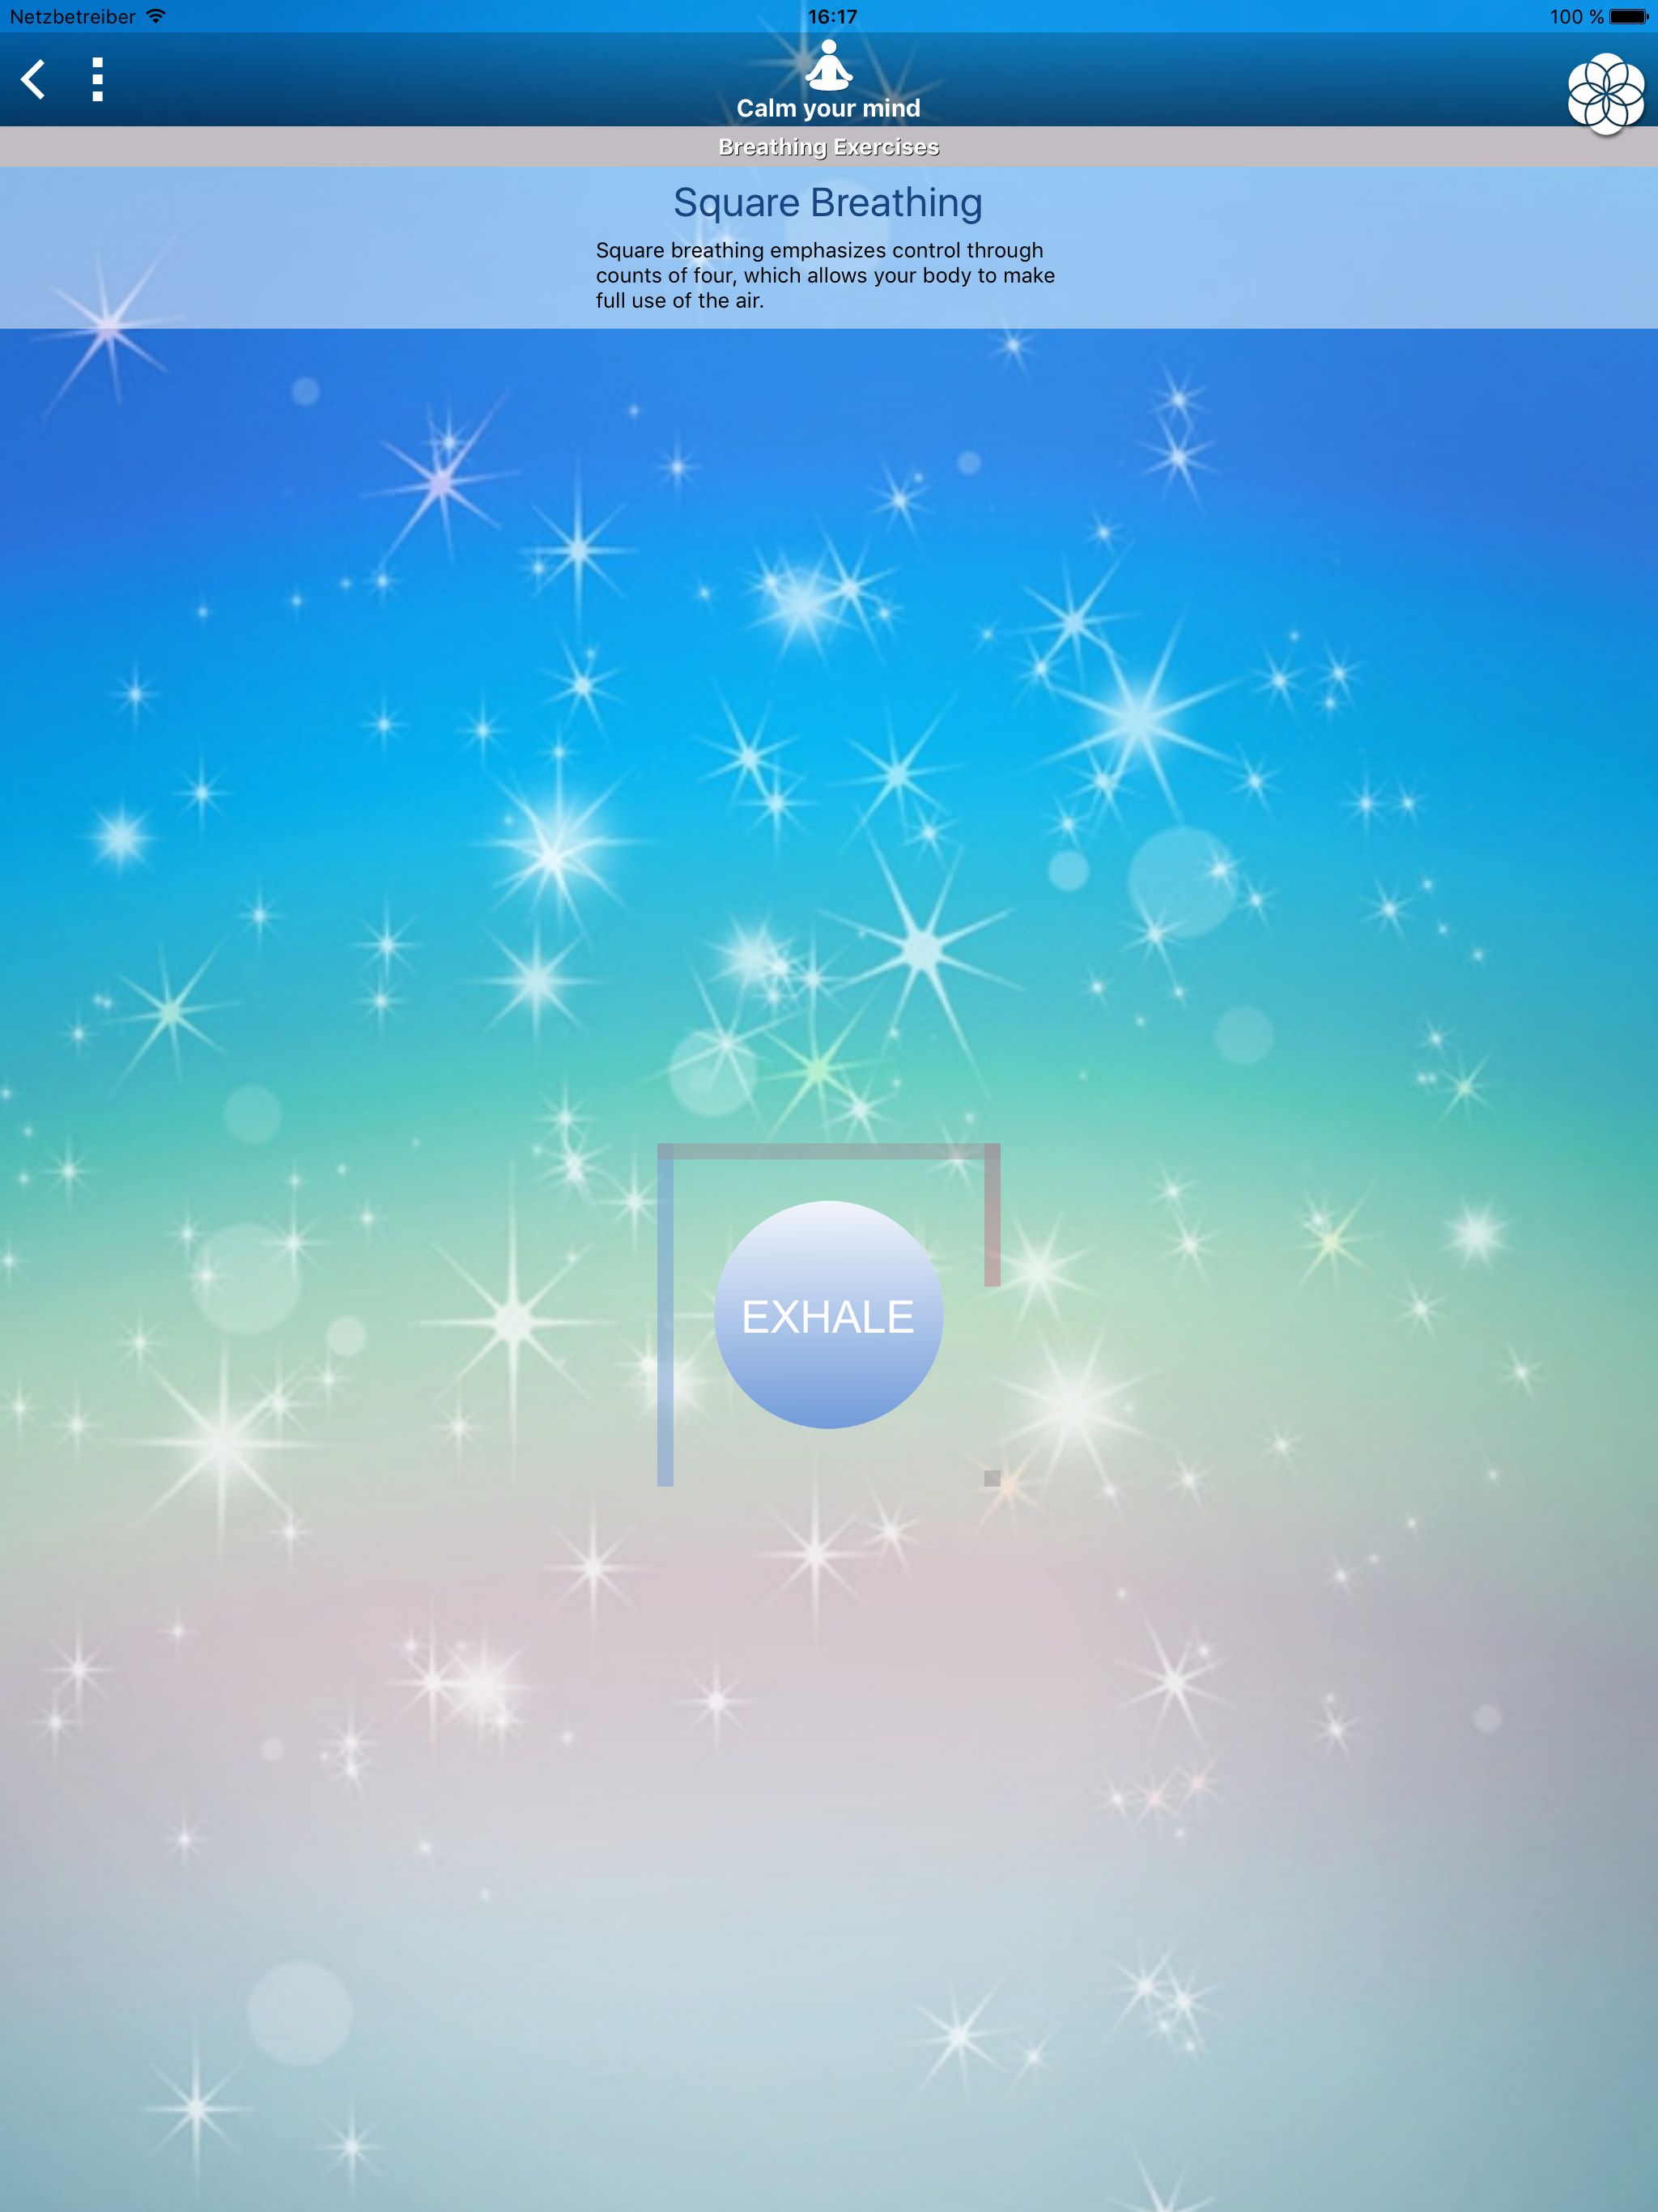Image resolution: width=1658 pixels, height=2212 pixels.
Task: Tap the Netzbetreiber carrier label
Action: [x=73, y=16]
